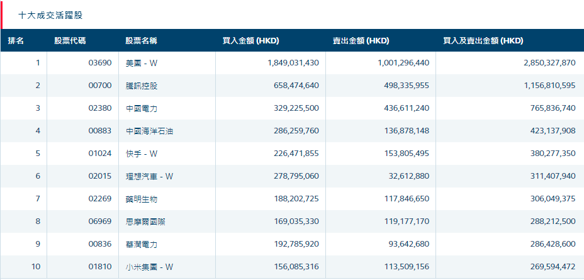Click total amount 288,212,500
This screenshot has width=584, height=280.
click(553, 221)
